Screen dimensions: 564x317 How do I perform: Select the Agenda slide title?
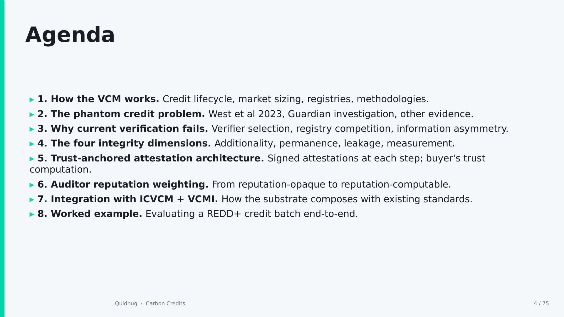click(70, 35)
